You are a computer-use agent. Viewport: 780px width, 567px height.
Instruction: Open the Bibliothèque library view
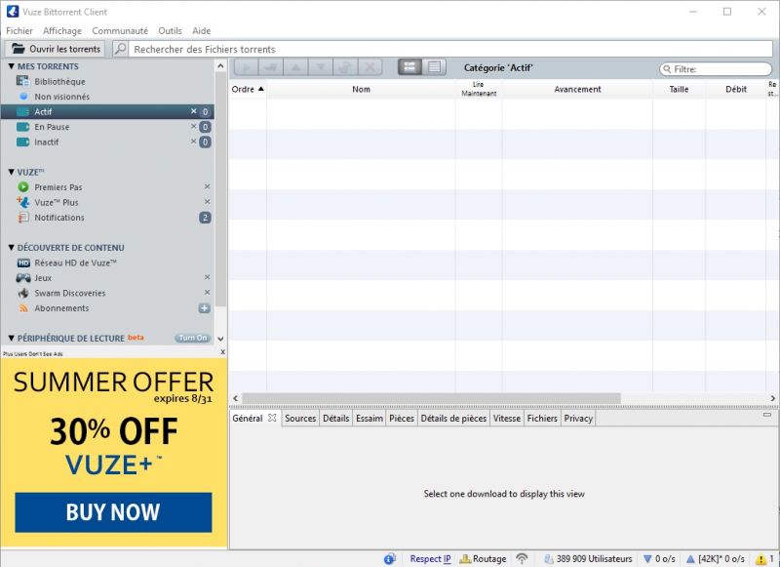pyautogui.click(x=59, y=82)
